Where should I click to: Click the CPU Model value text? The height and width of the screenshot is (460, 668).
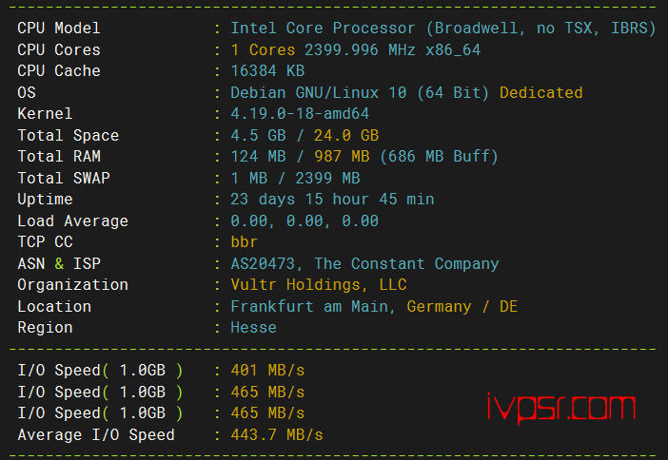(x=442, y=29)
